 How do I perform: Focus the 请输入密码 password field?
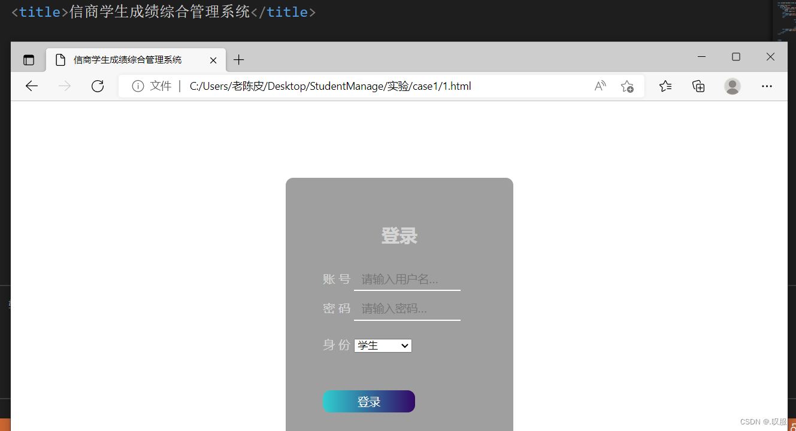click(407, 309)
